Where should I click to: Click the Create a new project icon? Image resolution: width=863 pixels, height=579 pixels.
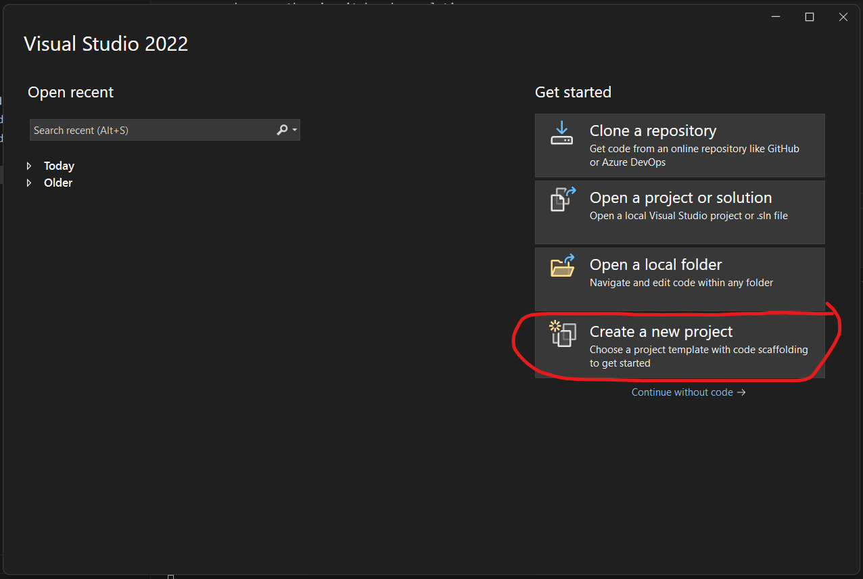tap(563, 333)
